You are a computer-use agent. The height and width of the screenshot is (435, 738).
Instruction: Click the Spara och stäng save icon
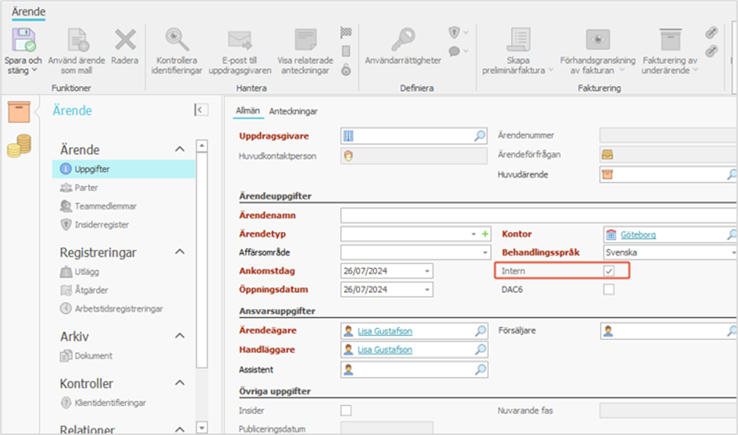click(x=23, y=39)
